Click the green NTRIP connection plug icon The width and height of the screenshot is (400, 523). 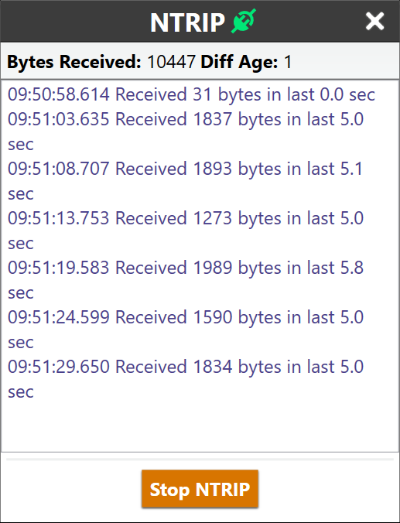coord(244,21)
